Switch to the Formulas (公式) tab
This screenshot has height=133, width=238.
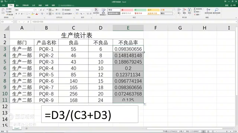[33, 5]
